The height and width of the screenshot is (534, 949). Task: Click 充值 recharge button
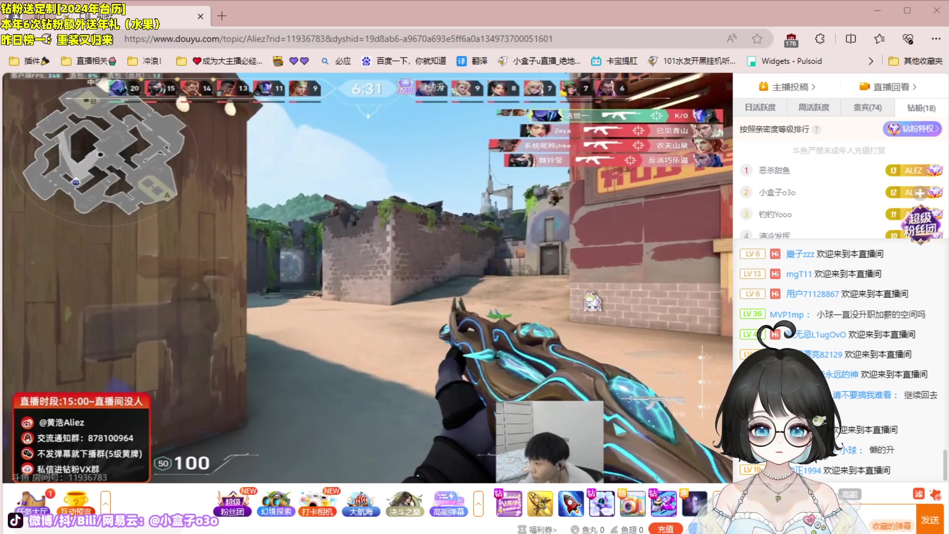click(x=665, y=529)
